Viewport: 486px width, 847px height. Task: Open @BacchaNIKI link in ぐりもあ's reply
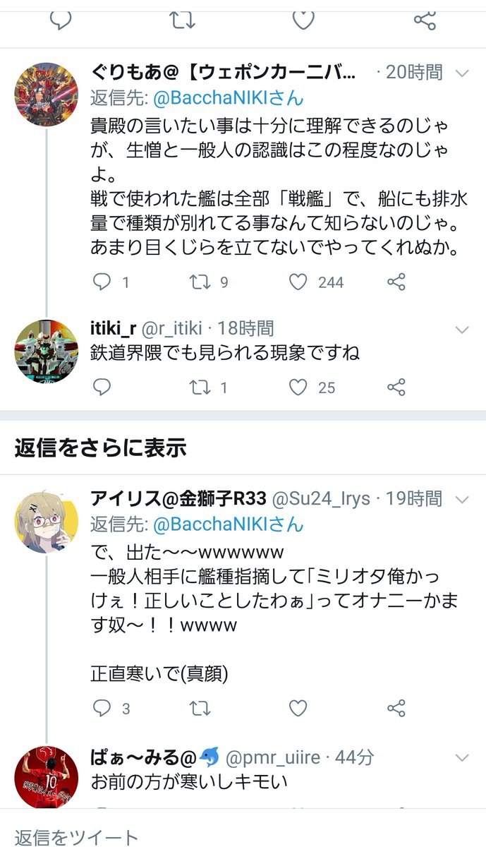coord(229,97)
